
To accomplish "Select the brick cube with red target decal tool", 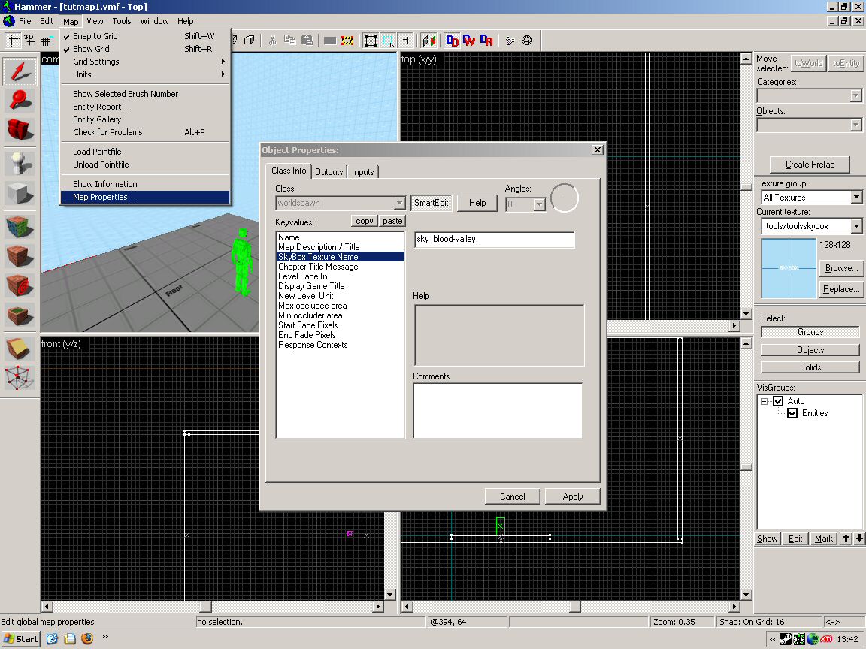I will [x=20, y=285].
